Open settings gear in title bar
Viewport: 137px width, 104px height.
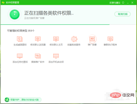coord(123,2)
